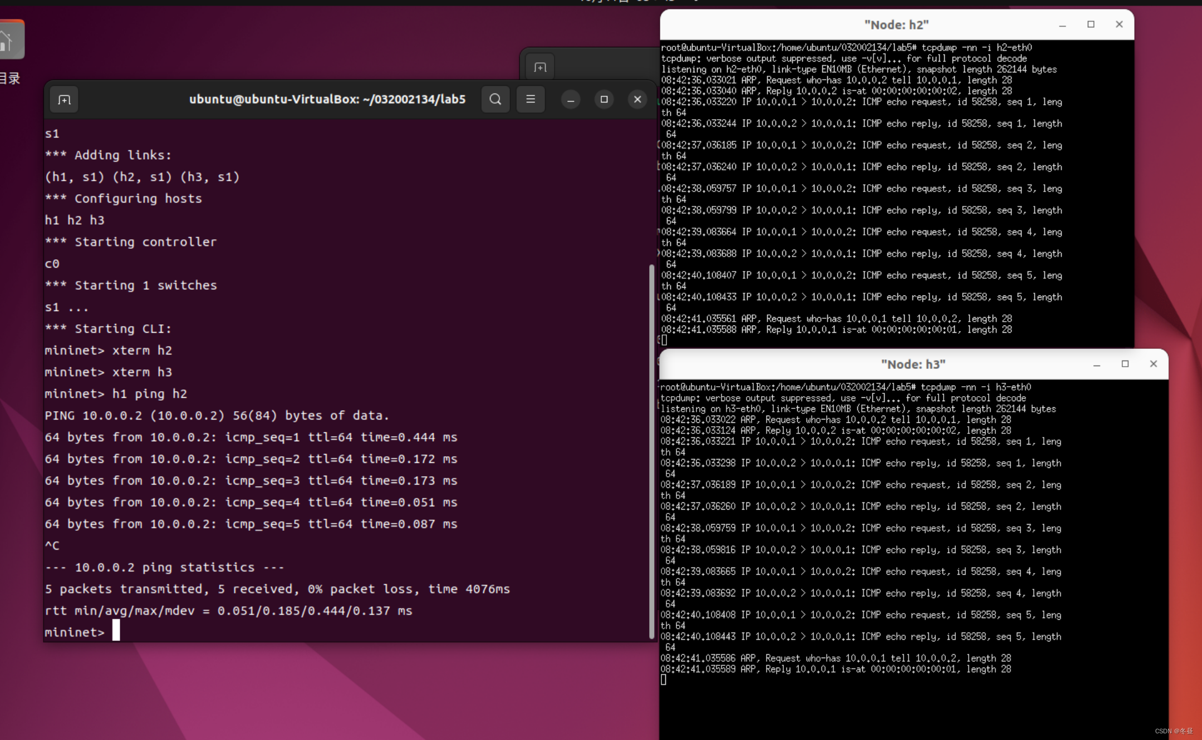Click the tcpdump h3-eth0 command line in h3
Image resolution: width=1202 pixels, height=740 pixels.
846,387
